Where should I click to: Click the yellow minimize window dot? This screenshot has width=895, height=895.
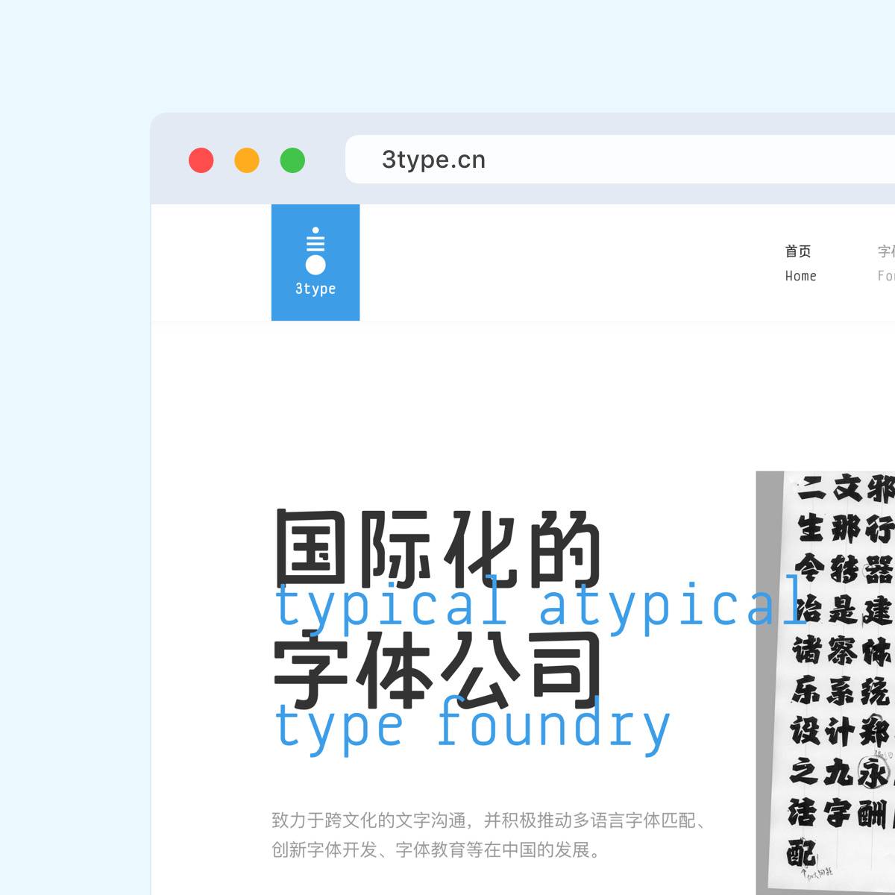click(247, 160)
